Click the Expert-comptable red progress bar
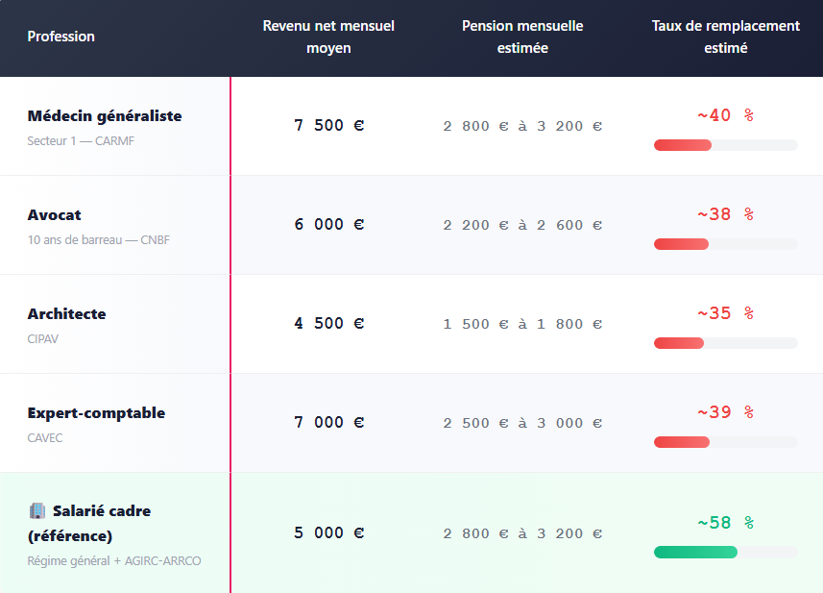The height and width of the screenshot is (593, 823). (725, 442)
